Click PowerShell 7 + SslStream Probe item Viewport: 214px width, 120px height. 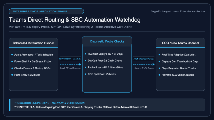pyautogui.click(x=33, y=61)
